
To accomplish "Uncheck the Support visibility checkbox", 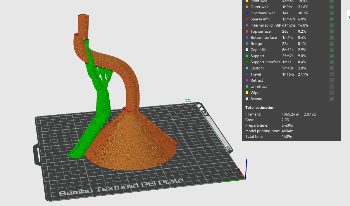I will tap(332, 56).
